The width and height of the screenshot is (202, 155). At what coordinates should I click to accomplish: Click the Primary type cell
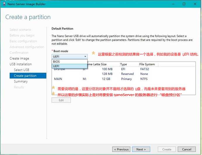point(126,79)
